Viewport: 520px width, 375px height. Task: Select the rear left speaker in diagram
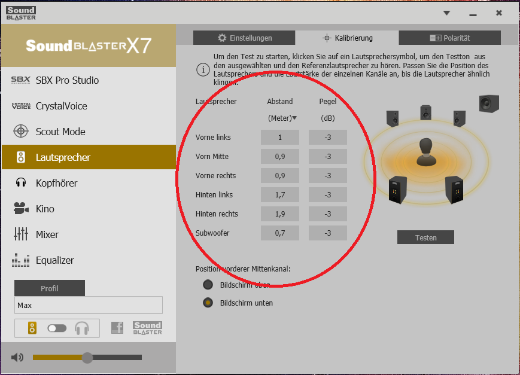coord(397,190)
